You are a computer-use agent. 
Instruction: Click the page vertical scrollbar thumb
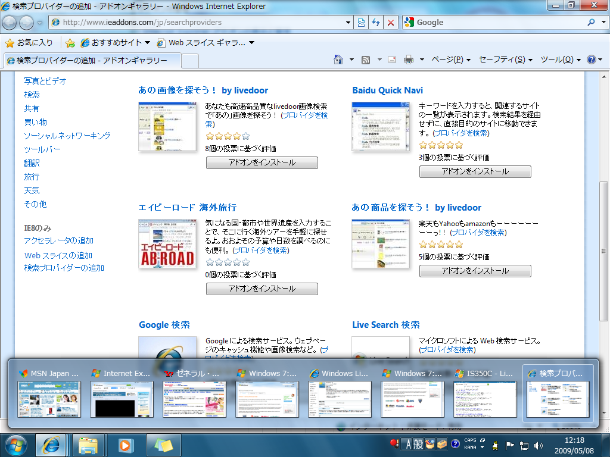(604, 251)
